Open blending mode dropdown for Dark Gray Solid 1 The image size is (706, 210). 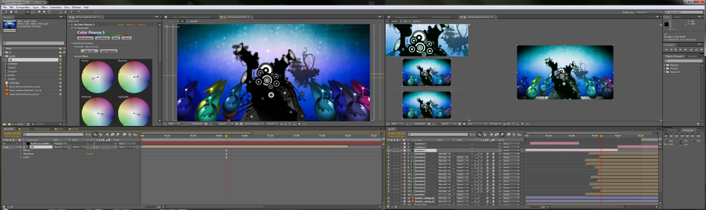(x=60, y=144)
